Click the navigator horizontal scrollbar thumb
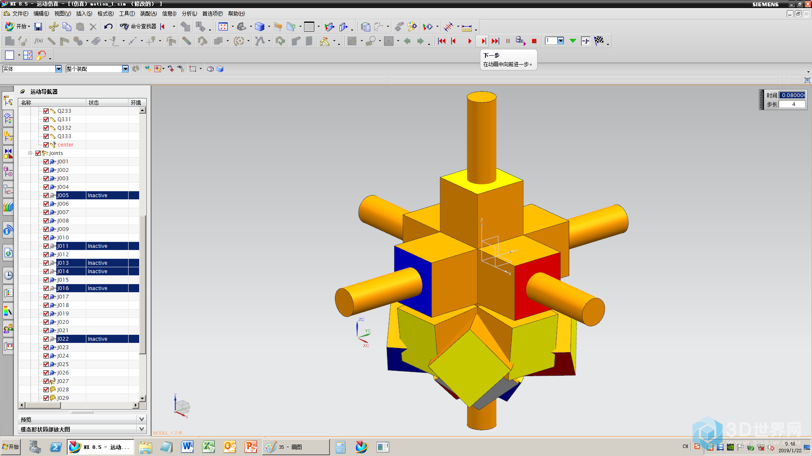 (42, 405)
